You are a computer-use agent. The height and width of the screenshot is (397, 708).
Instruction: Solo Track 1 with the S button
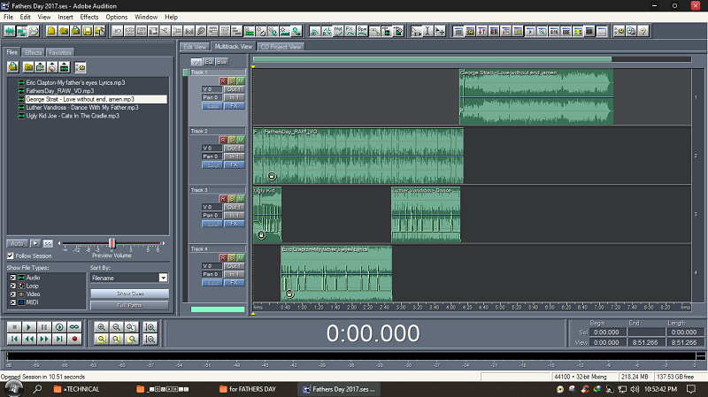click(x=232, y=80)
